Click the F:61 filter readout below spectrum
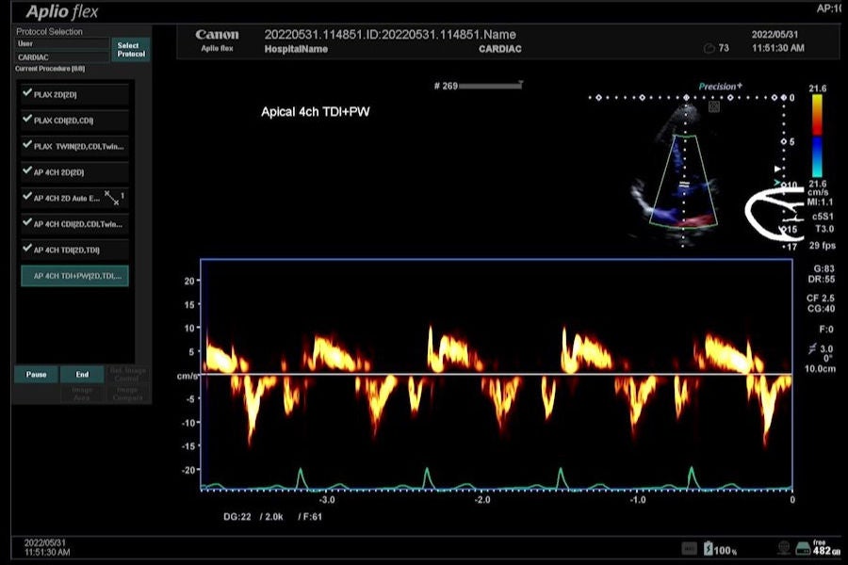Screen dimensions: 848x565 coord(310,517)
